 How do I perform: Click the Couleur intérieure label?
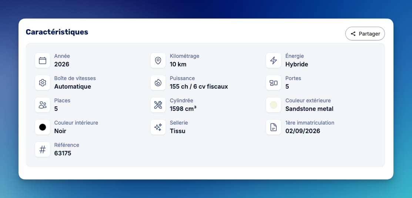[76, 123]
